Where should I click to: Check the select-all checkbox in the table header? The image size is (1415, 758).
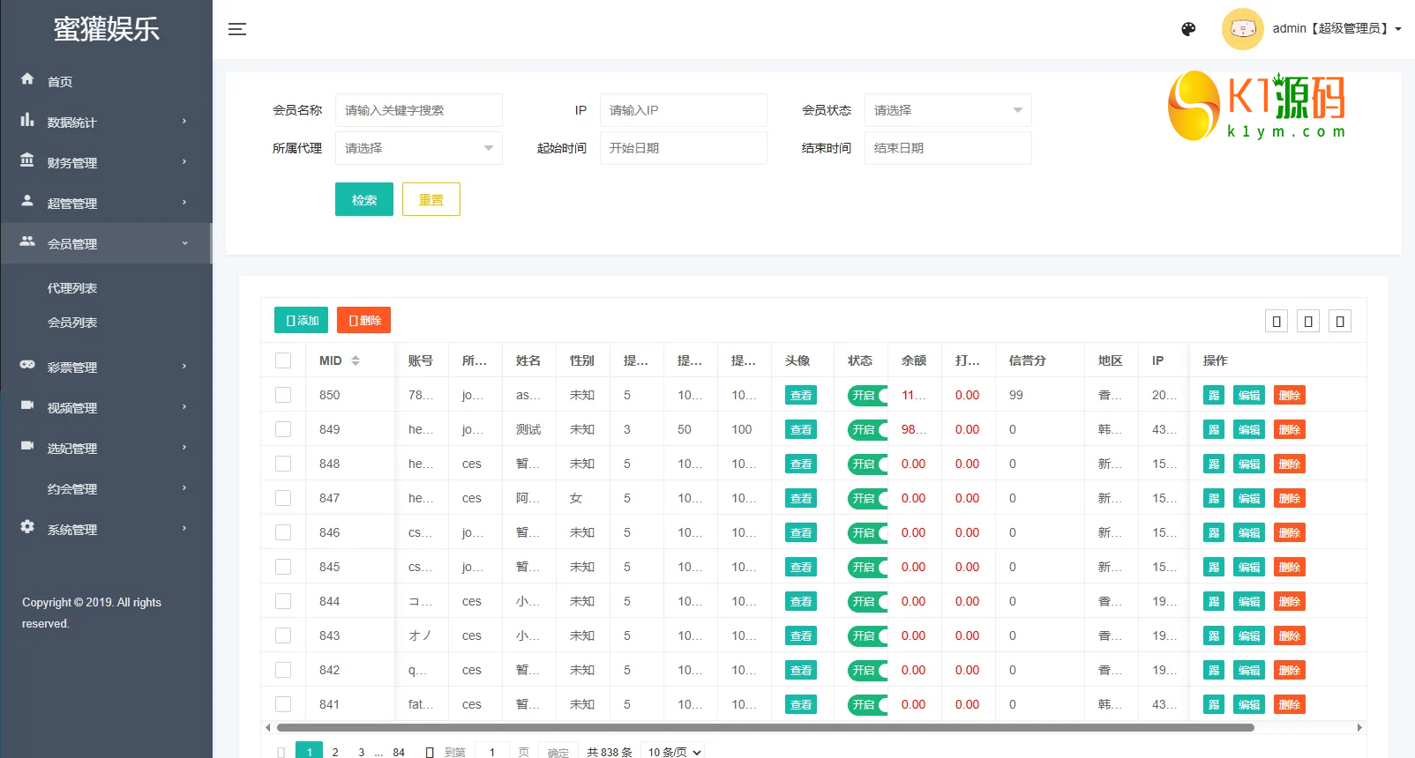283,360
